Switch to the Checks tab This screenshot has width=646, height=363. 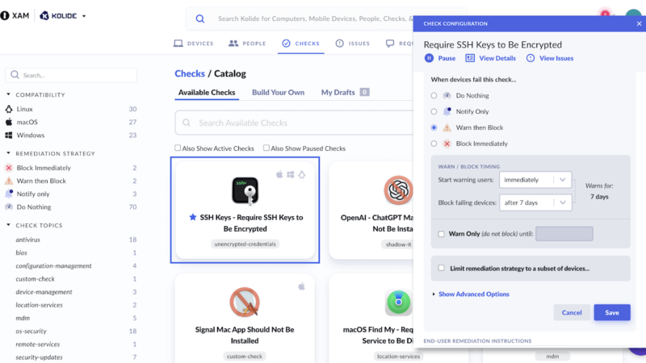(x=300, y=44)
